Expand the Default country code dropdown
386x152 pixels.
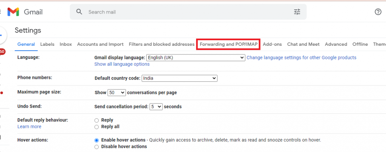(x=179, y=78)
